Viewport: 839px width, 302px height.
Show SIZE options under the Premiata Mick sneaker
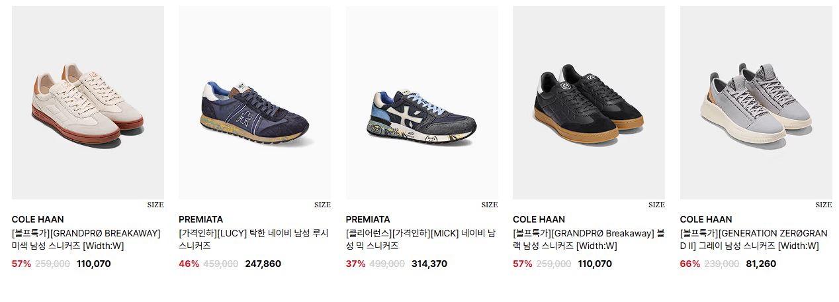point(490,205)
